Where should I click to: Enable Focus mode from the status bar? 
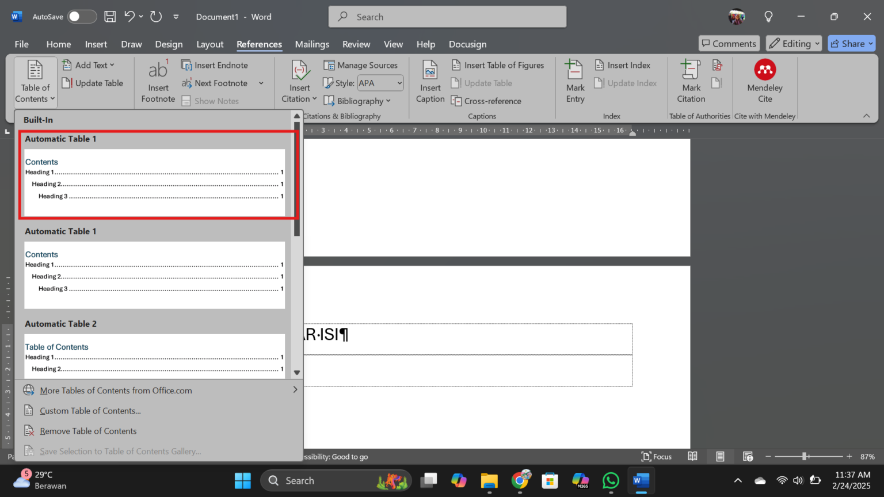coord(656,456)
